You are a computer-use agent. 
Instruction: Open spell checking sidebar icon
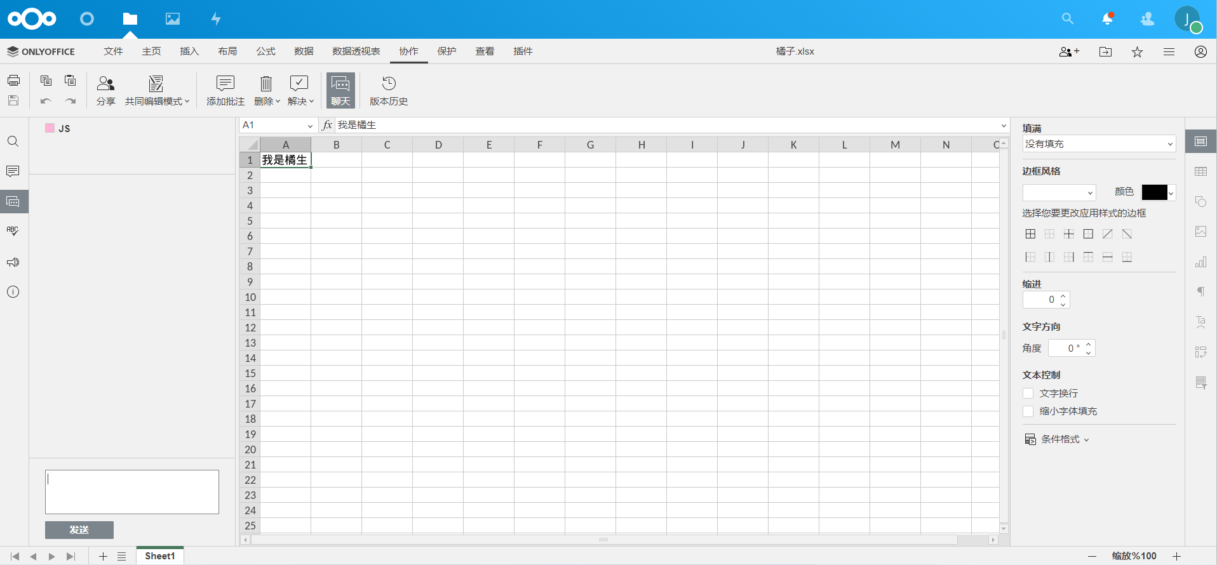pos(13,231)
